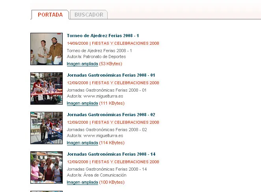
Task: Open thumbnail of Jornadas Gastronómicas Ferias 2008 - 01
Action: coord(47,88)
